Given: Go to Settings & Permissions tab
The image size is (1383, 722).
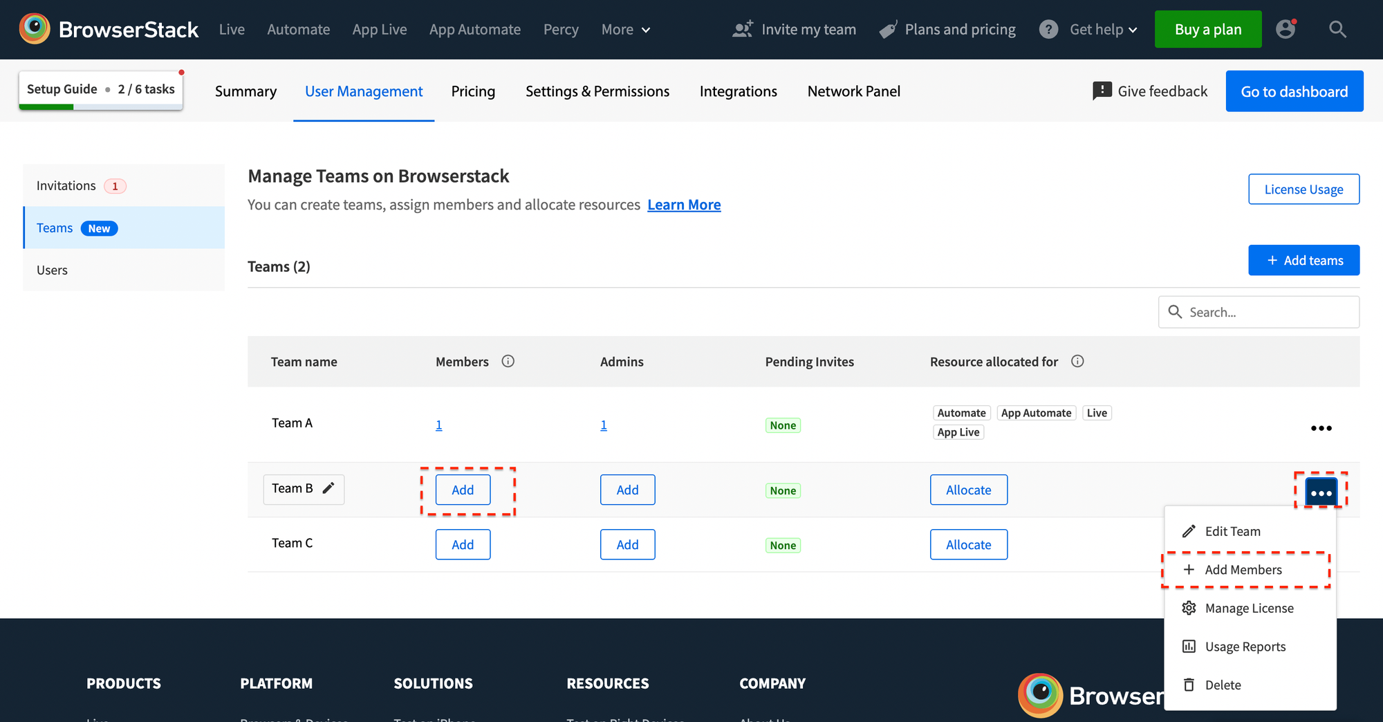Looking at the screenshot, I should click(597, 91).
